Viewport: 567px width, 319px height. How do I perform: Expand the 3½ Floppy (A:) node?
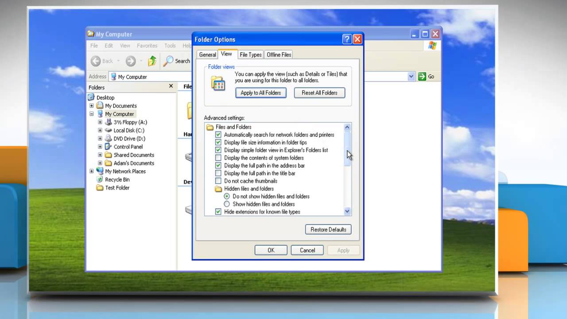pos(100,122)
